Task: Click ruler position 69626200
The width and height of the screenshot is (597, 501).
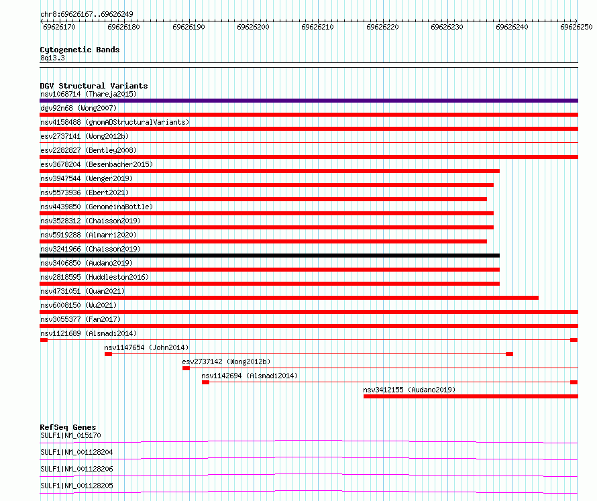Action: click(x=253, y=27)
